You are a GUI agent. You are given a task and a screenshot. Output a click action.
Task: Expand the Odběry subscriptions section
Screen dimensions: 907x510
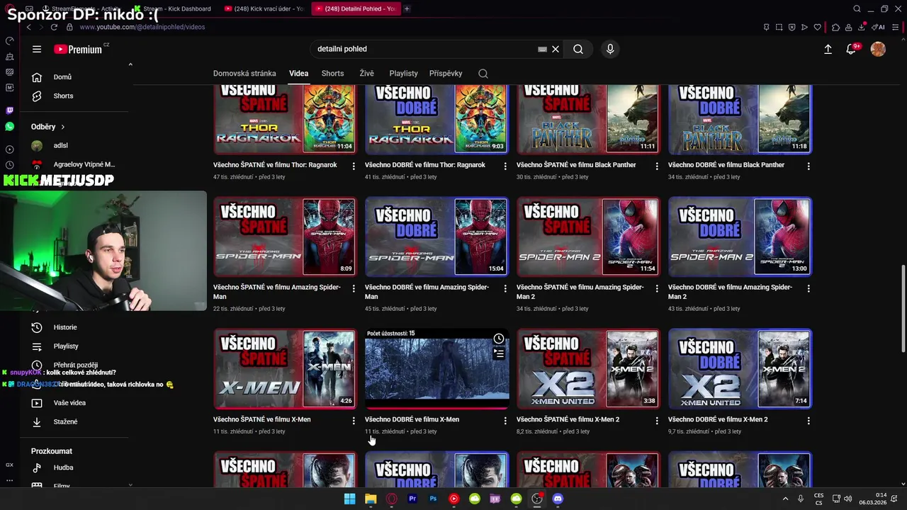tap(48, 127)
